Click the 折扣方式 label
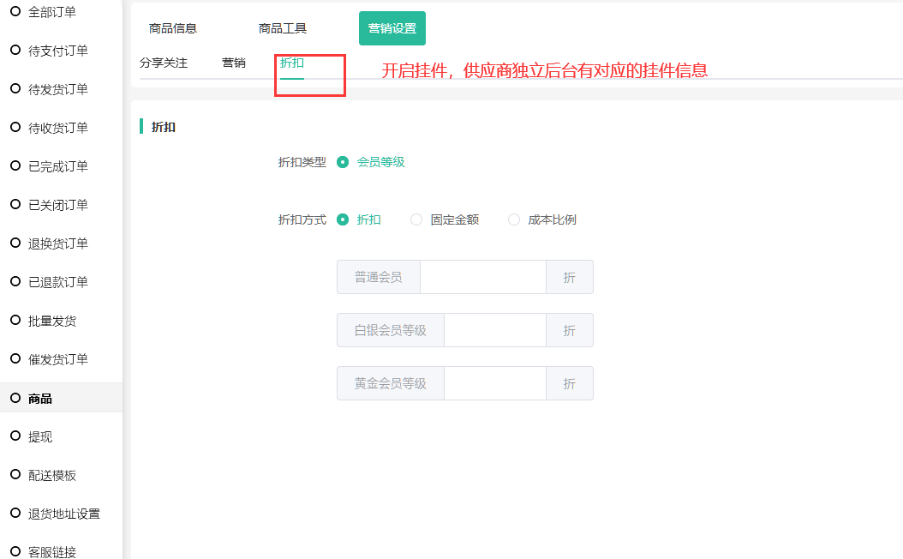Image resolution: width=903 pixels, height=559 pixels. click(302, 219)
